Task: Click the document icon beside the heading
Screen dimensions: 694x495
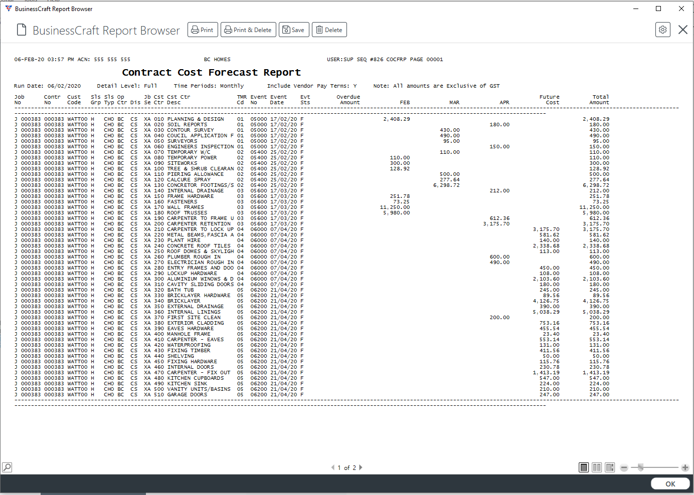Action: (22, 30)
